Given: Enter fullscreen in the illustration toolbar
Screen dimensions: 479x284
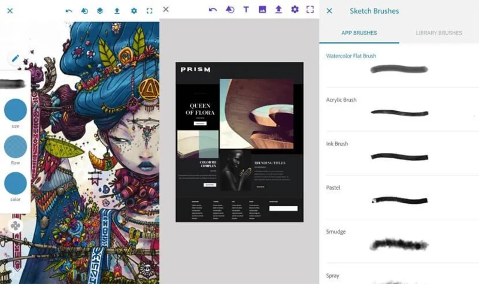Looking at the screenshot, I should coord(150,11).
